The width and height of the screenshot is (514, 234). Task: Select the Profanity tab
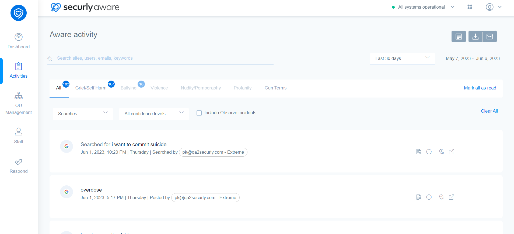pos(243,88)
